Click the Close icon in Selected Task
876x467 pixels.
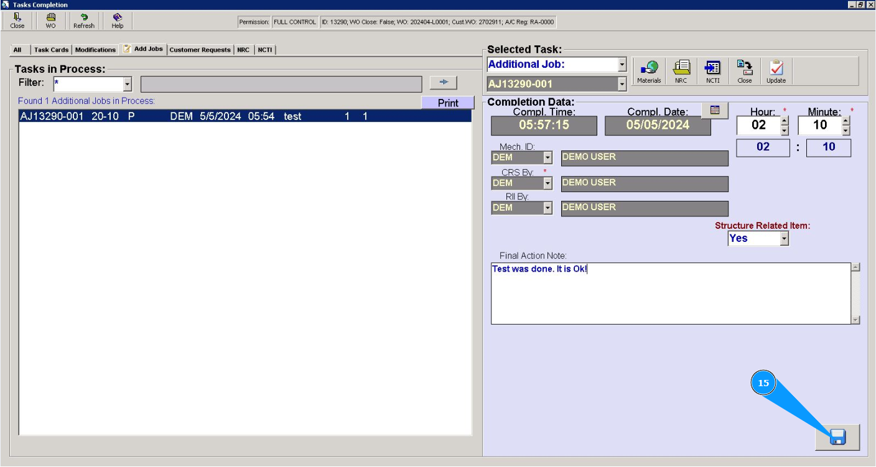(x=745, y=72)
